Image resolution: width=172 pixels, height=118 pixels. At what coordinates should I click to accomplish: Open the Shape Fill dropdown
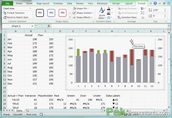[80, 8]
